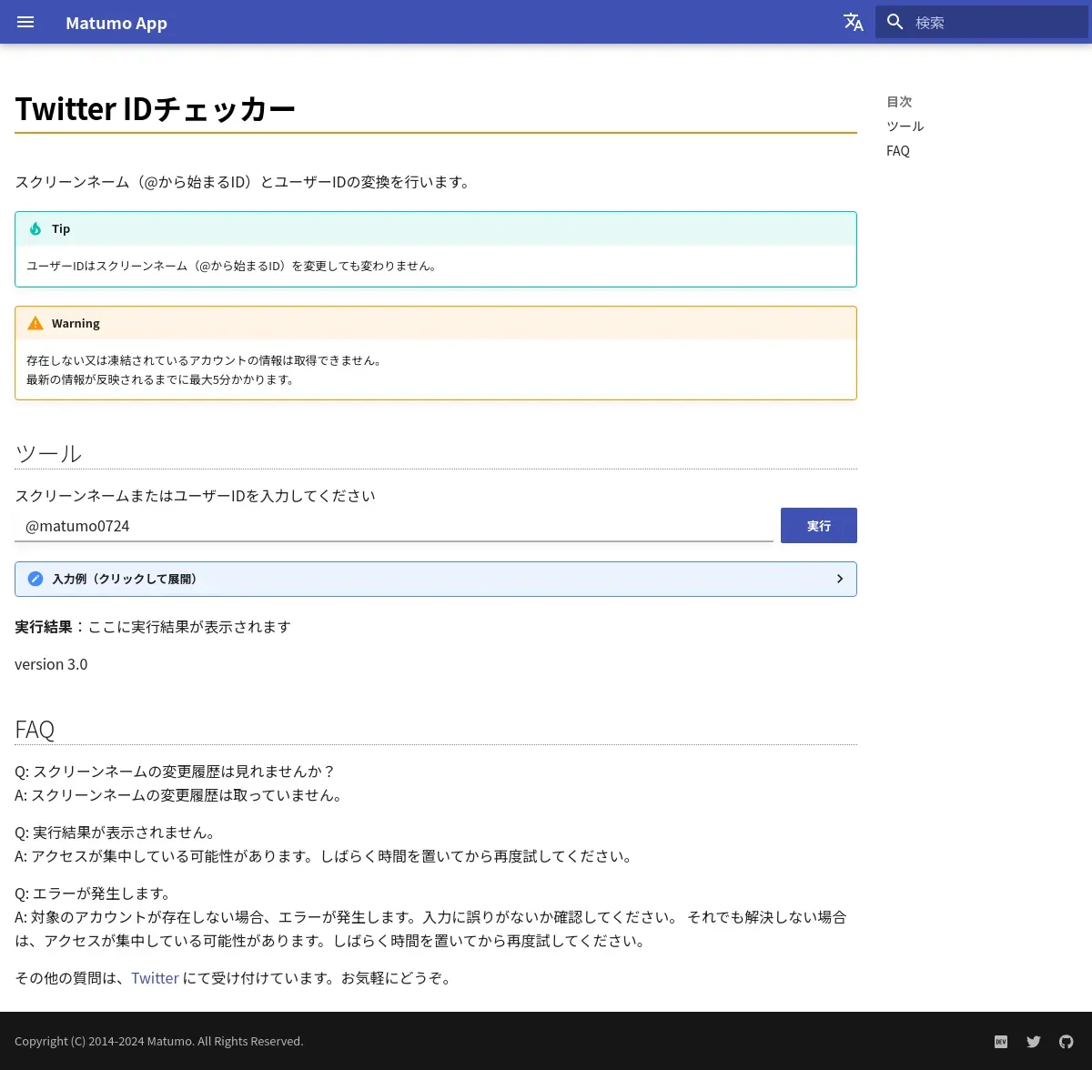Screen dimensions: 1092x1070
Task: Click the FAQ section heading
Action: pos(35,730)
